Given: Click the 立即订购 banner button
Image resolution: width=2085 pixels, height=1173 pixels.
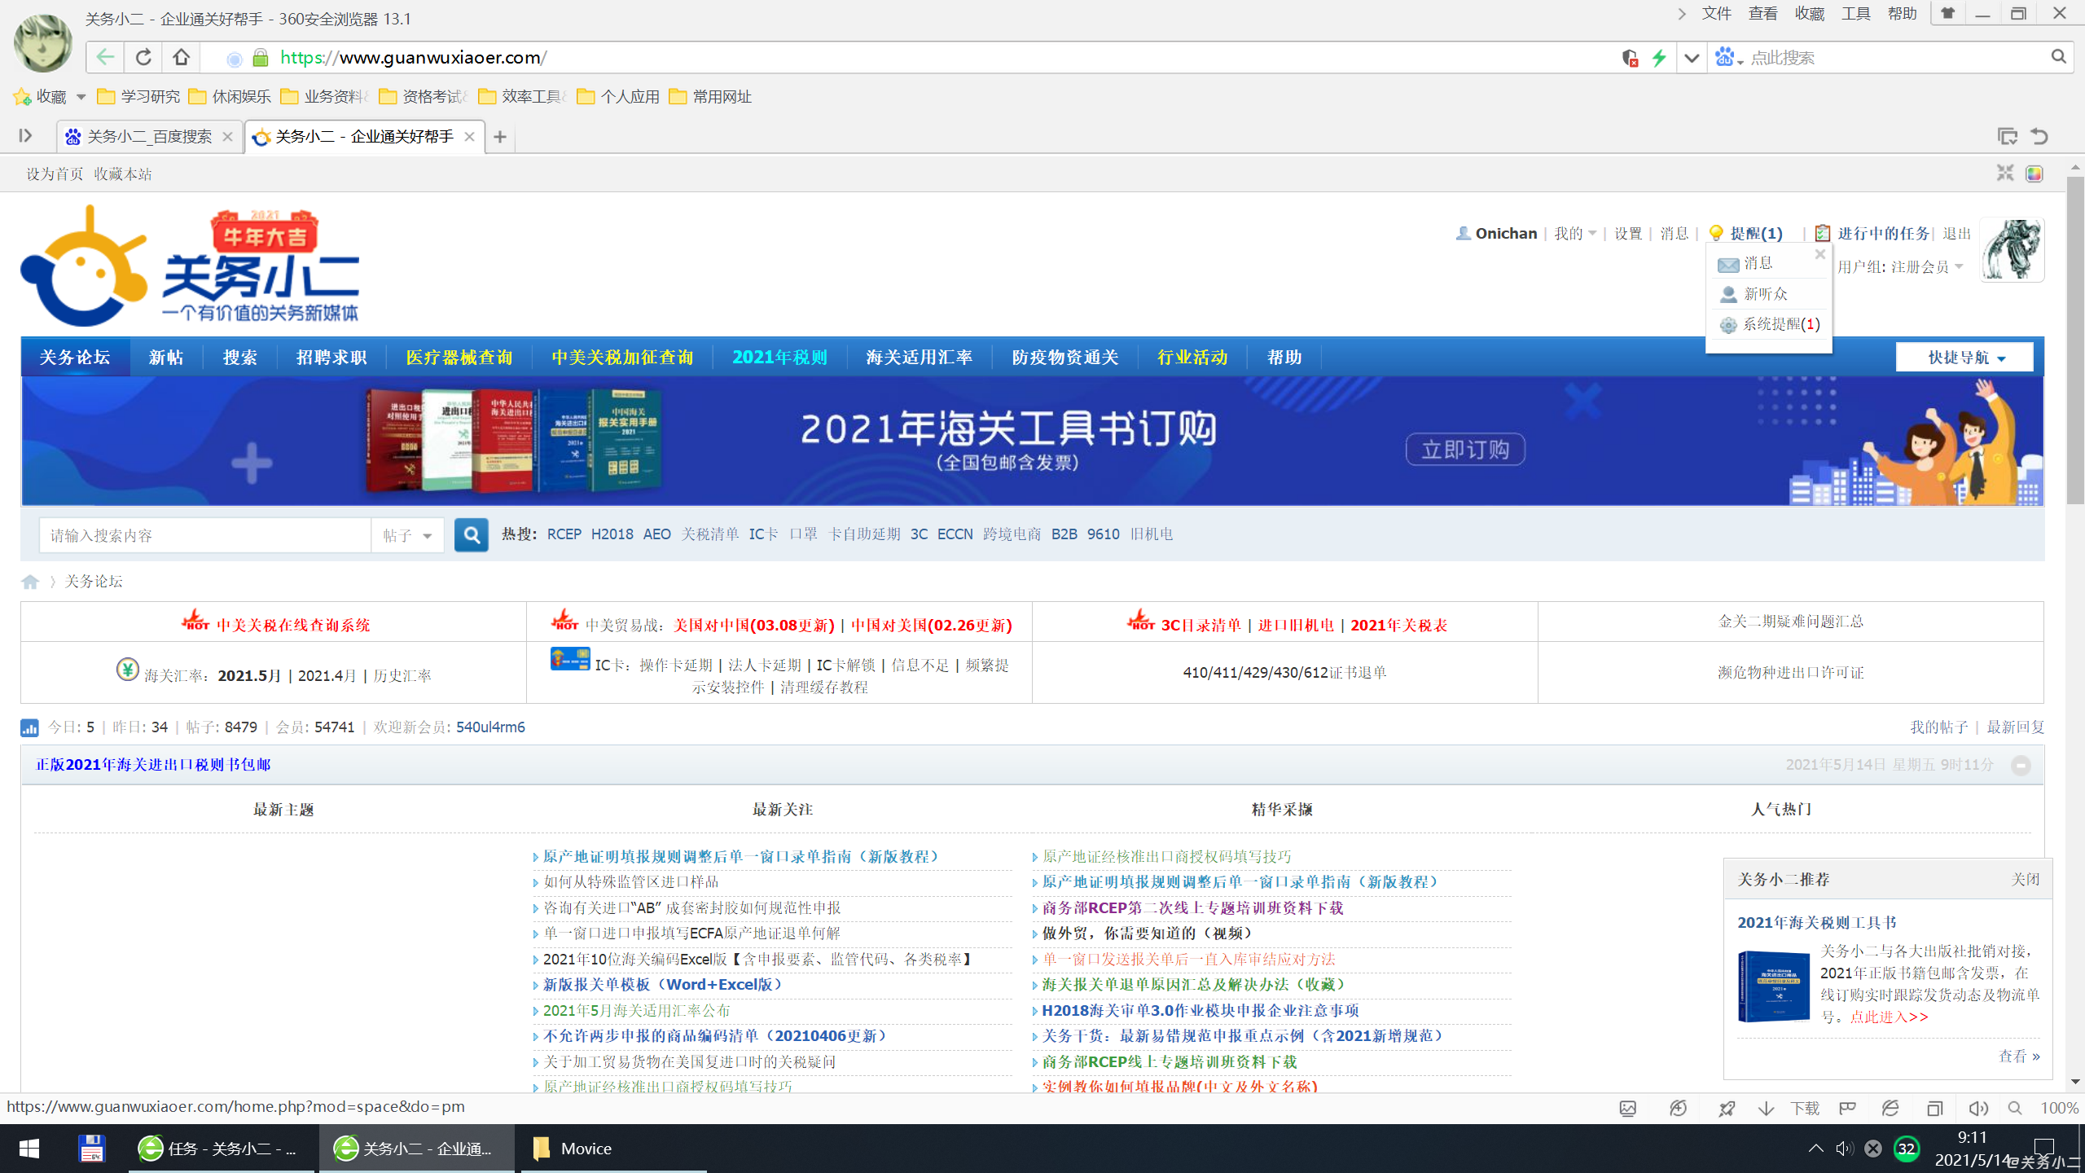Looking at the screenshot, I should tap(1465, 450).
